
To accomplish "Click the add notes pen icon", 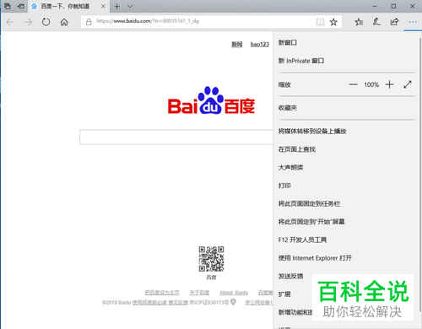I will [376, 22].
